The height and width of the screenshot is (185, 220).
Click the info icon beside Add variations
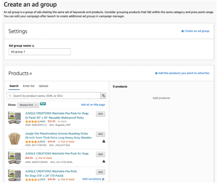tap(103, 179)
